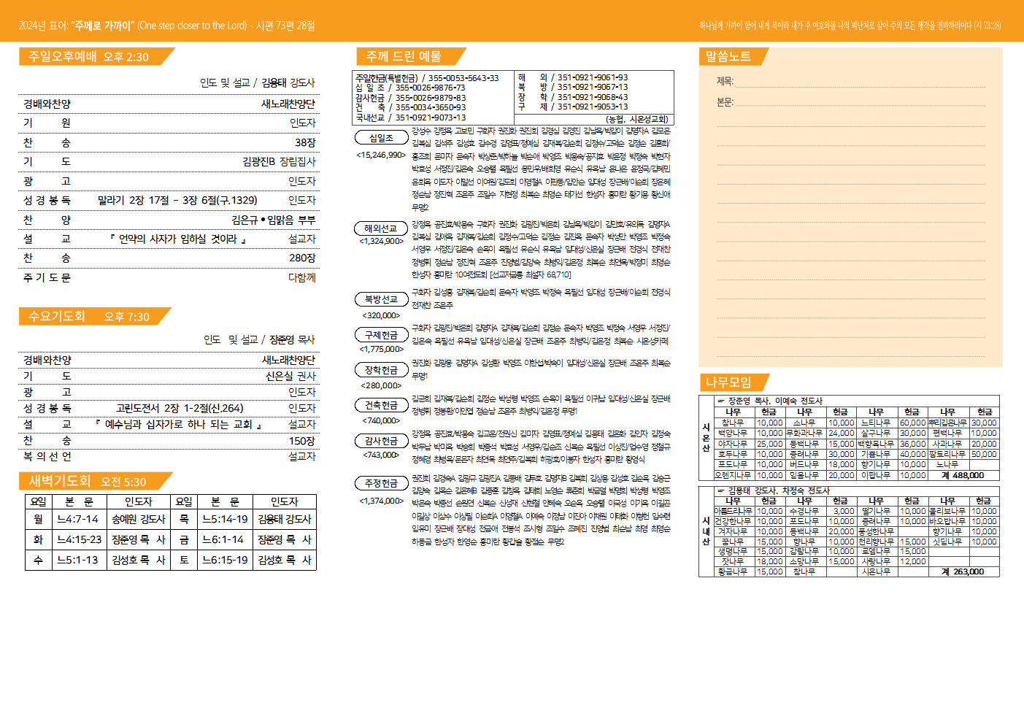
Task: Click the '제목:' line in the note area
Action: (x=850, y=82)
